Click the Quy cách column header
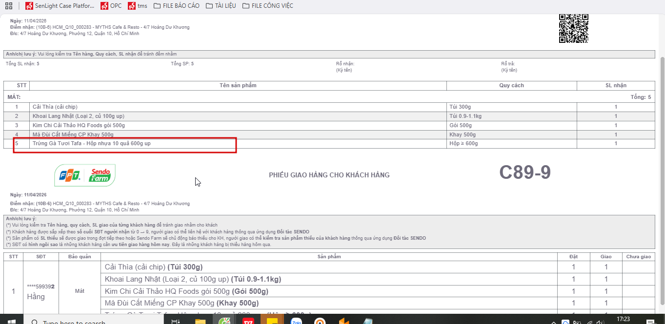Image resolution: width=665 pixels, height=324 pixels. [511, 86]
